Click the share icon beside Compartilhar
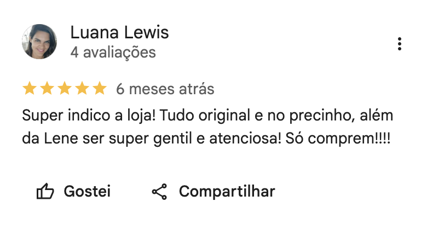 coord(159,192)
